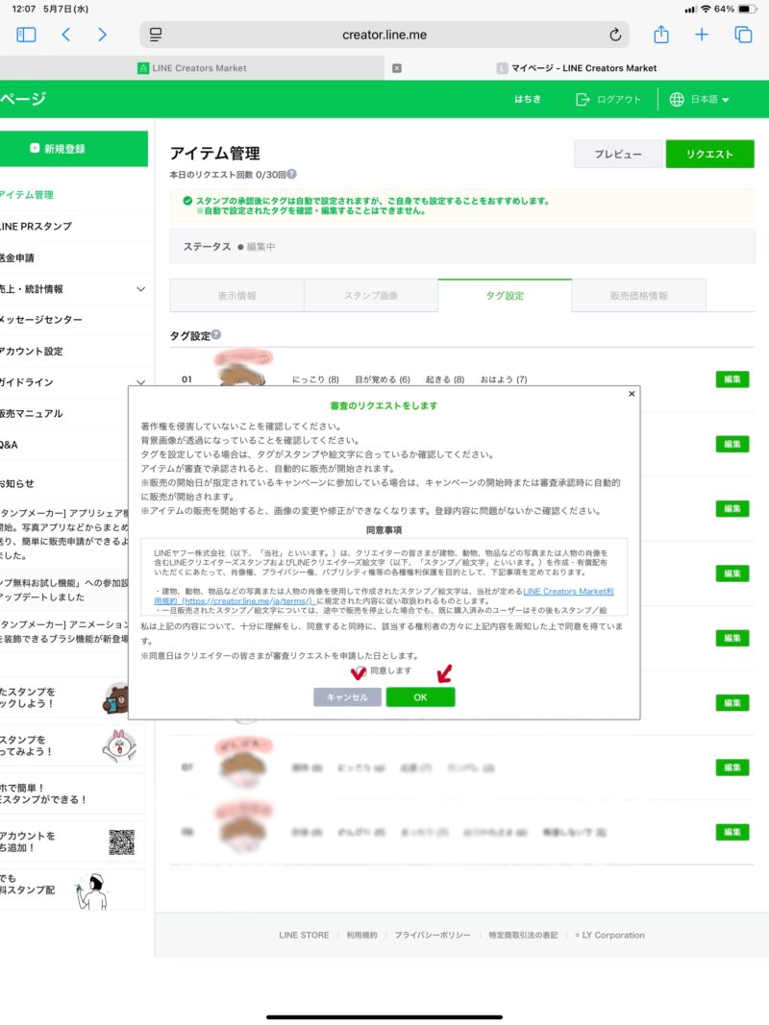769x1025 pixels.
Task: Open the 販売価格情報 tab
Action: click(639, 296)
